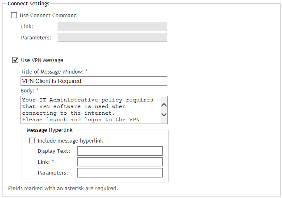This screenshot has width=282, height=198.
Task: Uncheck the Use VPN Message checkbox
Action: (15, 60)
